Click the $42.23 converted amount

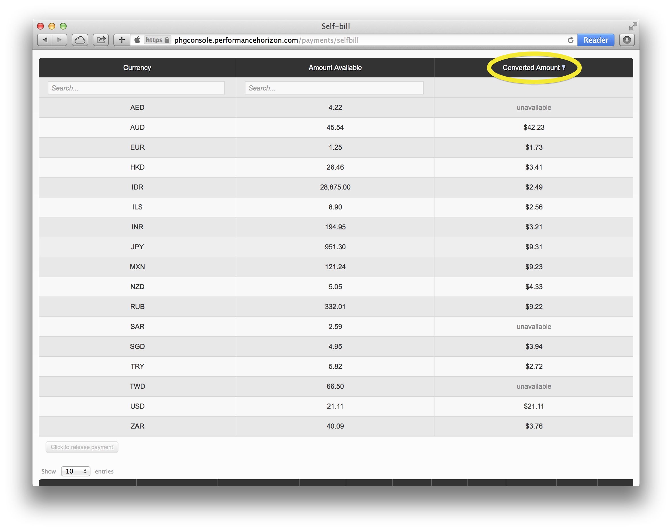click(534, 127)
